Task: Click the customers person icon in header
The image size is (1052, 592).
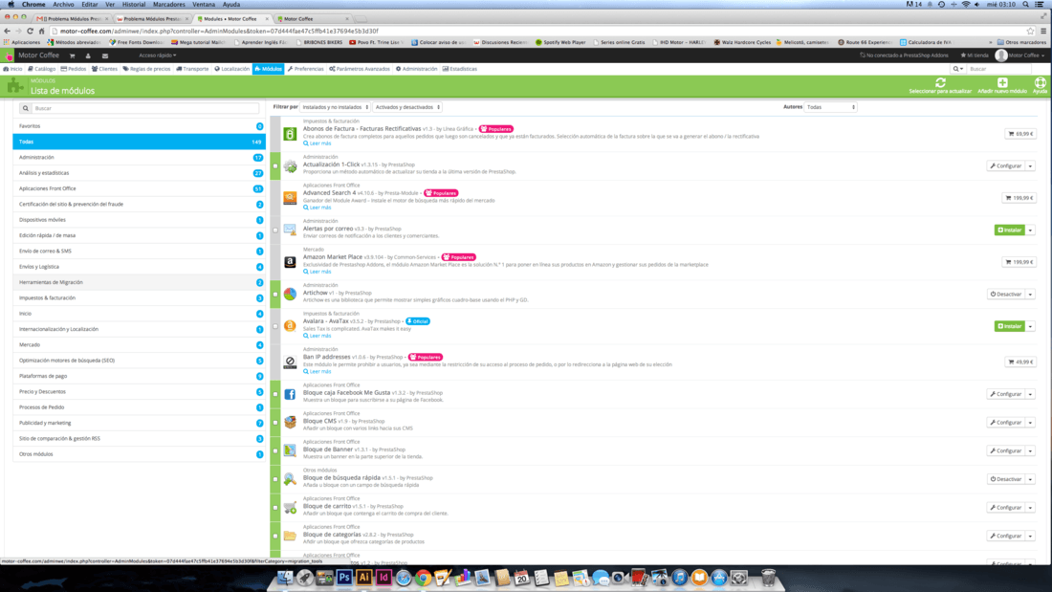Action: pyautogui.click(x=88, y=55)
